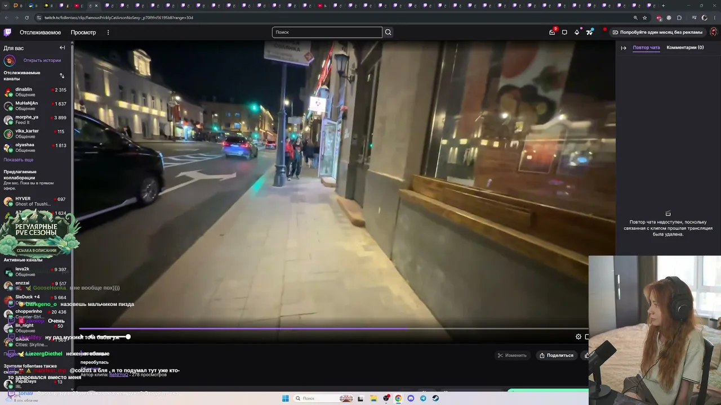The width and height of the screenshot is (721, 405).
Task: Reload the page in the browser
Action: 26,17
